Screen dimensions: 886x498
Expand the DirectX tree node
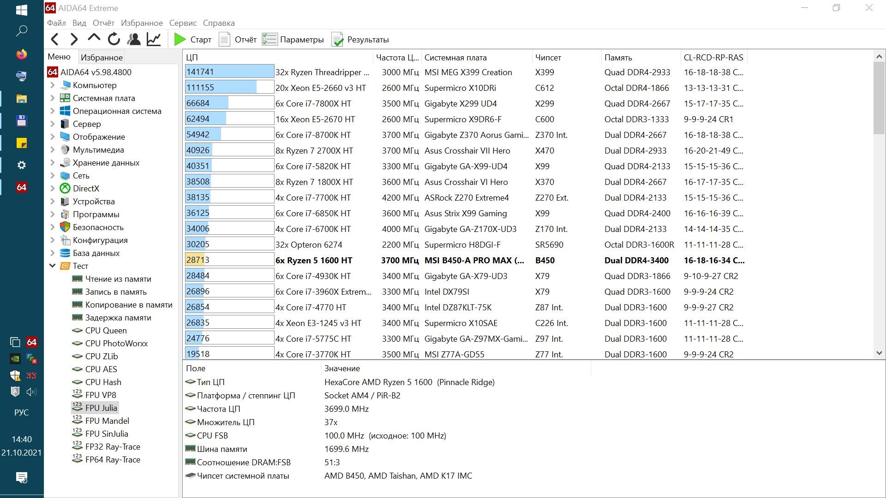[x=52, y=189]
